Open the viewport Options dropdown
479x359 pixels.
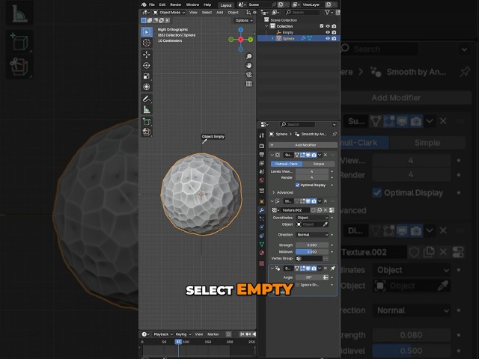244,20
